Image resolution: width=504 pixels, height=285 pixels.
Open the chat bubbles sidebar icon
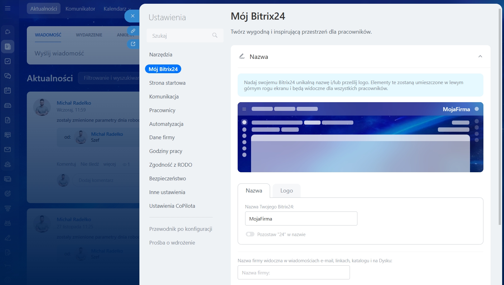pos(8,76)
